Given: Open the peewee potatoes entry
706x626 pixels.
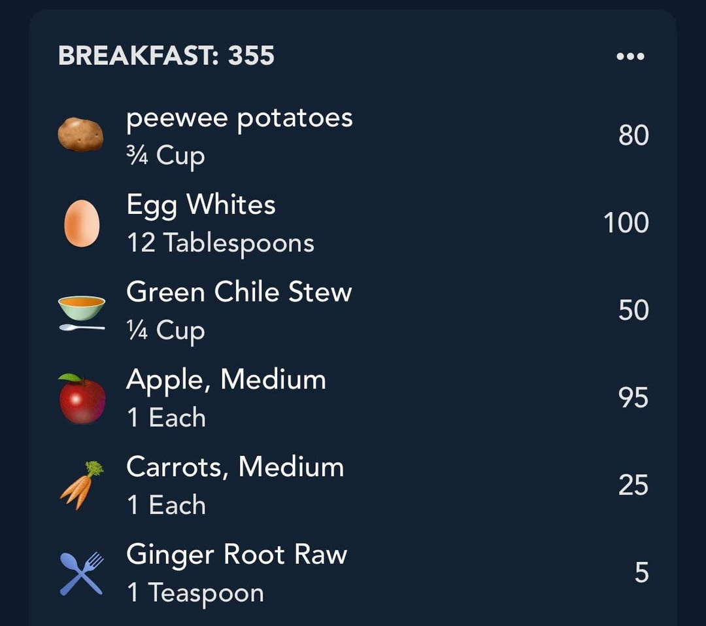Looking at the screenshot, I should pos(353,136).
